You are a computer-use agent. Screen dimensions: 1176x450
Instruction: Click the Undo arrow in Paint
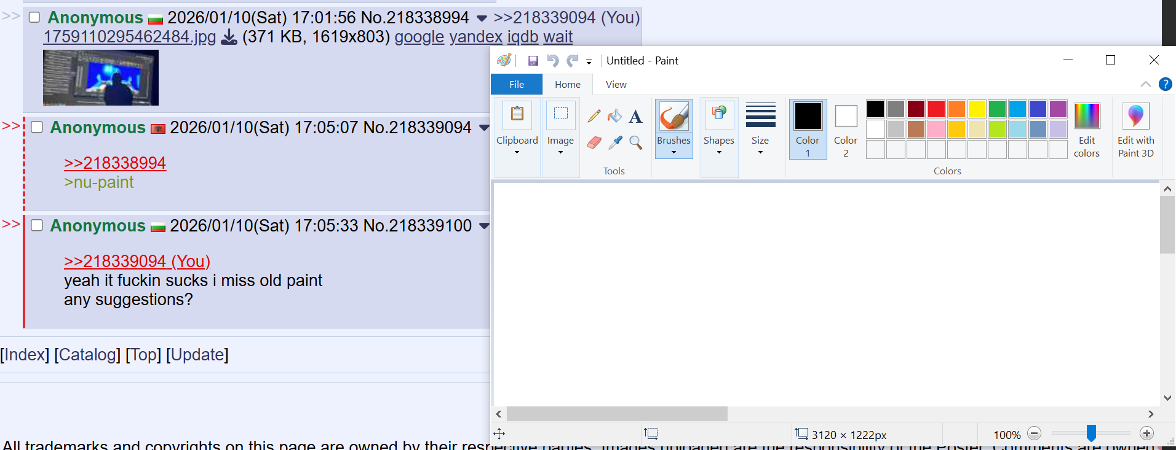click(552, 60)
